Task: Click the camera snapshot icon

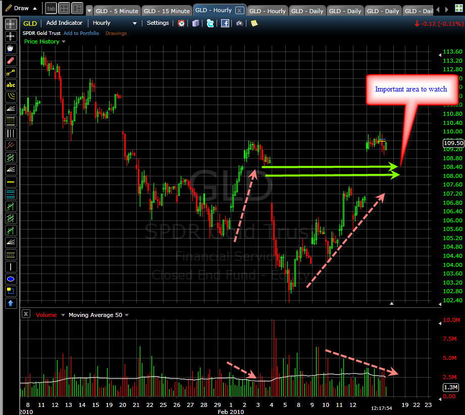Action: click(x=240, y=23)
